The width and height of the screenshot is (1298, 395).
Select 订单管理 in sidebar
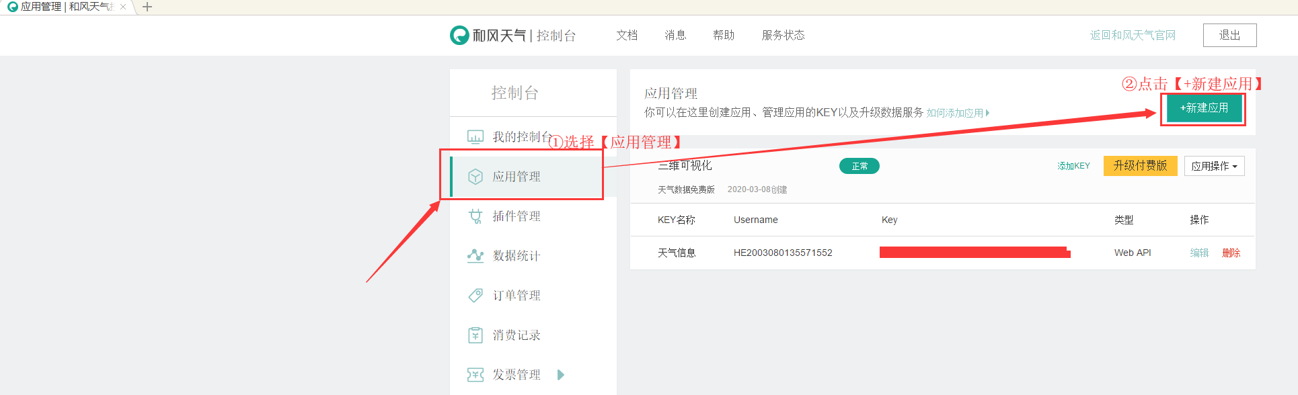point(517,296)
